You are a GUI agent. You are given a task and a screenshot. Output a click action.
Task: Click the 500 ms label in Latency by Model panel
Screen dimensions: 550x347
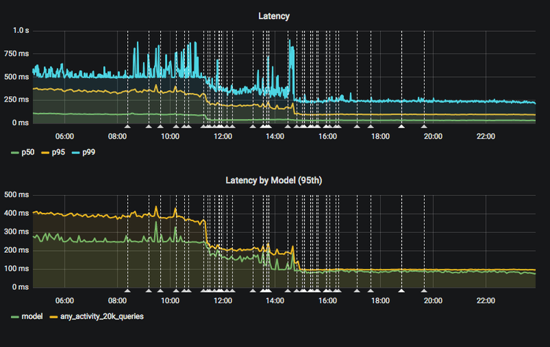[x=16, y=195]
